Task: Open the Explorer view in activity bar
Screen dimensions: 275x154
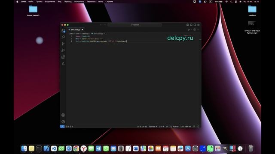Action: pos(63,30)
